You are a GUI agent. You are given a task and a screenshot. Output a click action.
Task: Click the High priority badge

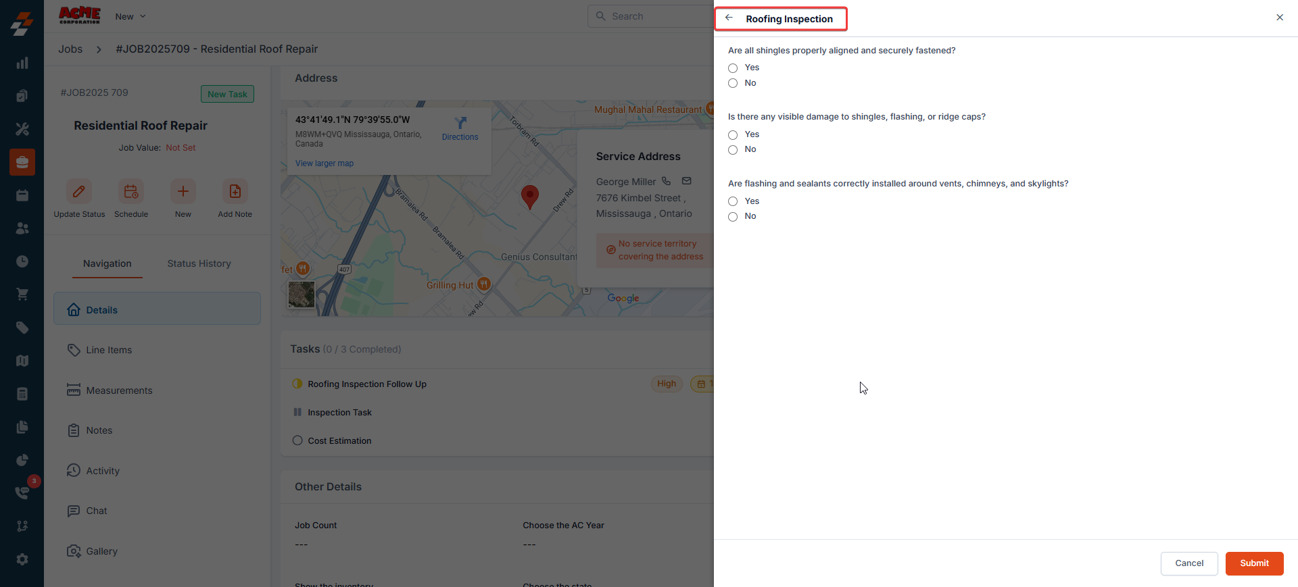pyautogui.click(x=667, y=384)
